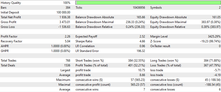Click the Long Trades (won %) label
This screenshot has width=221, height=92.
(x=164, y=61)
